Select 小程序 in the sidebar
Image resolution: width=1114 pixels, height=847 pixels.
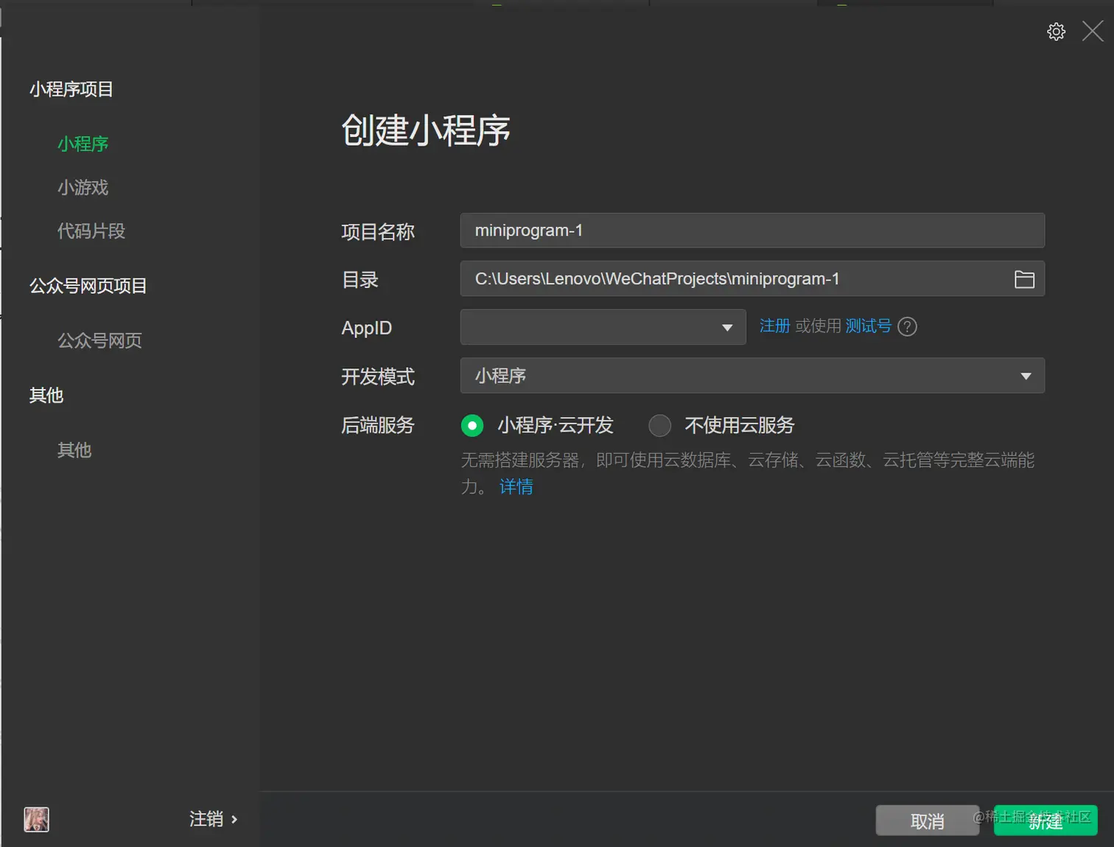coord(83,144)
